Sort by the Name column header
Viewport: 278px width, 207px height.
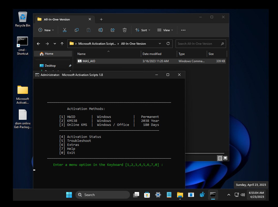click(x=108, y=54)
